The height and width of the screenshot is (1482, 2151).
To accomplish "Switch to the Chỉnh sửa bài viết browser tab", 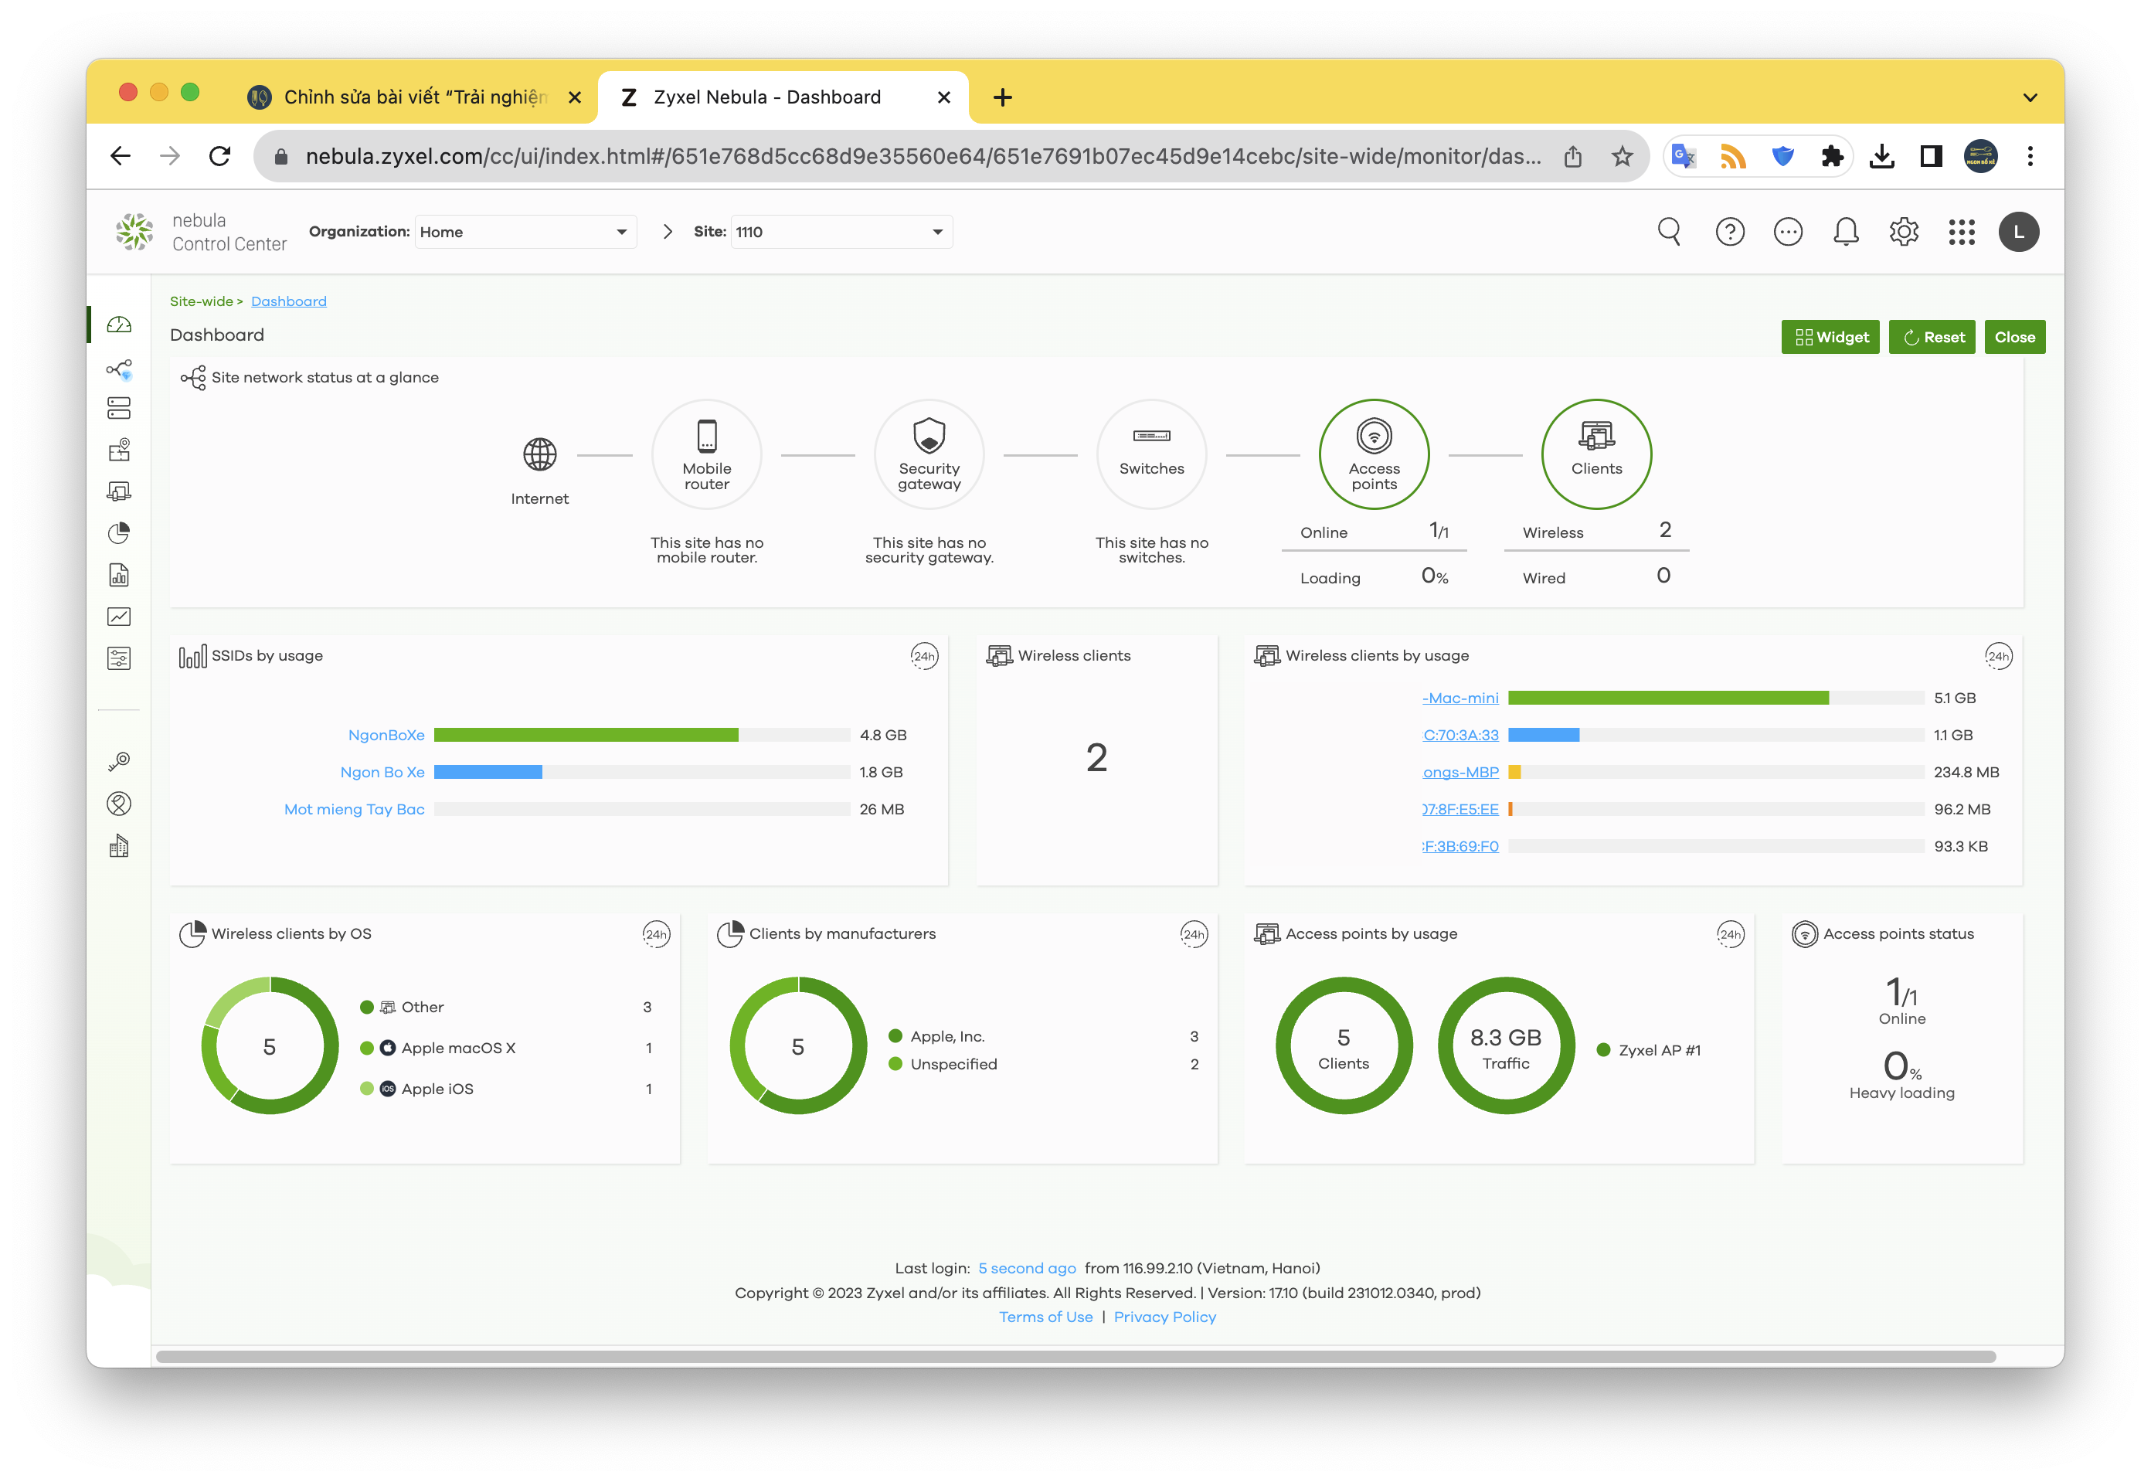I will (x=414, y=97).
